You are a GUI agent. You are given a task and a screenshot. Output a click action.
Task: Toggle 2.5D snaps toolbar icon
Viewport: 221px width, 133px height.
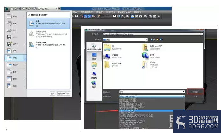click(82, 16)
